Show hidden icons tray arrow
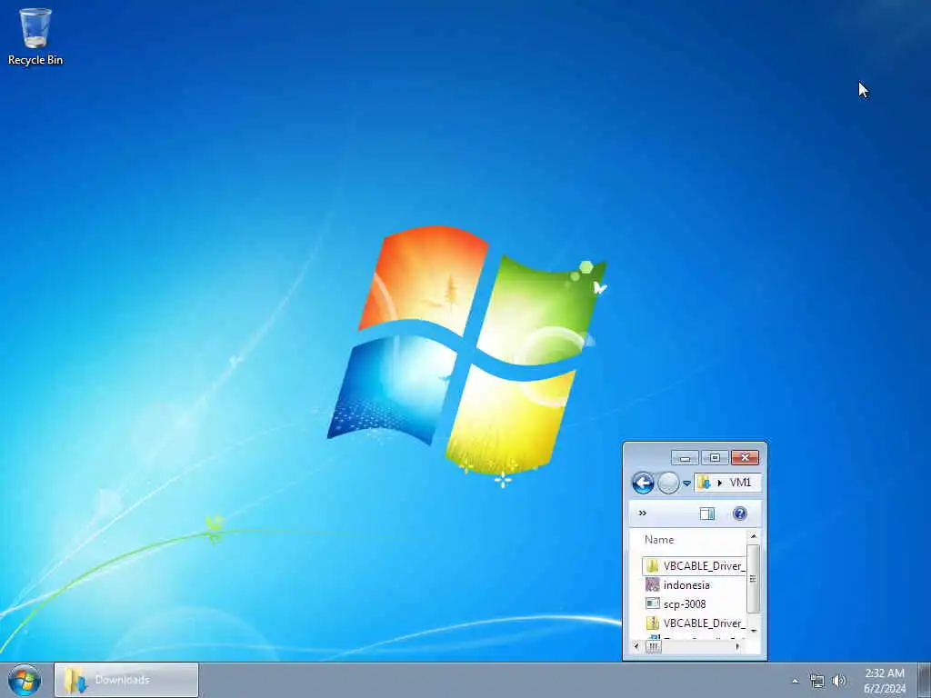931x698 pixels. (x=795, y=681)
